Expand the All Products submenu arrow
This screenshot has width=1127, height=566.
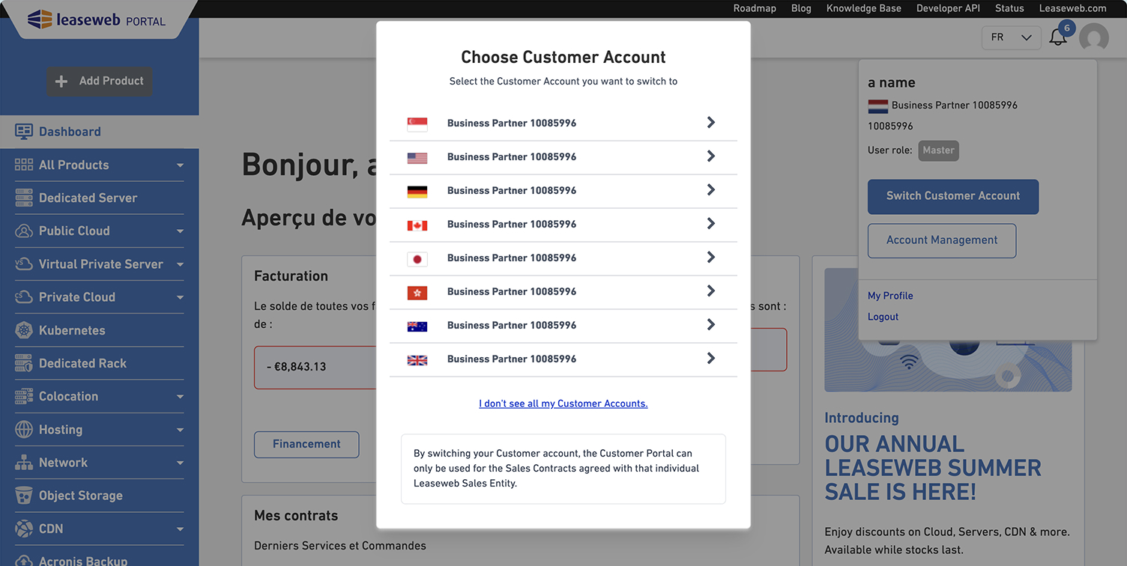tap(180, 165)
